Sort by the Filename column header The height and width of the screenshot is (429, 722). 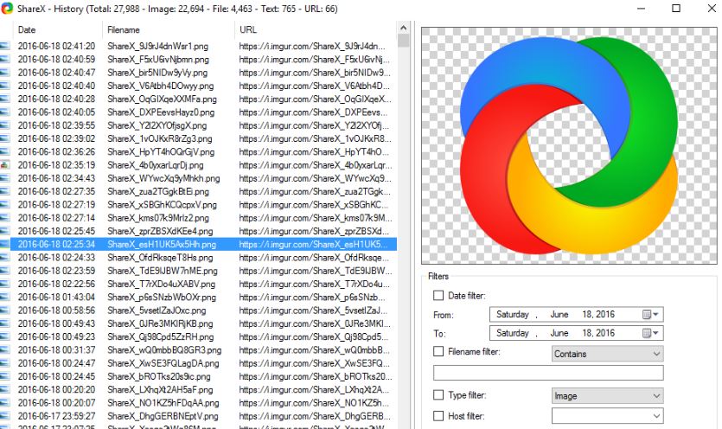pyautogui.click(x=168, y=30)
